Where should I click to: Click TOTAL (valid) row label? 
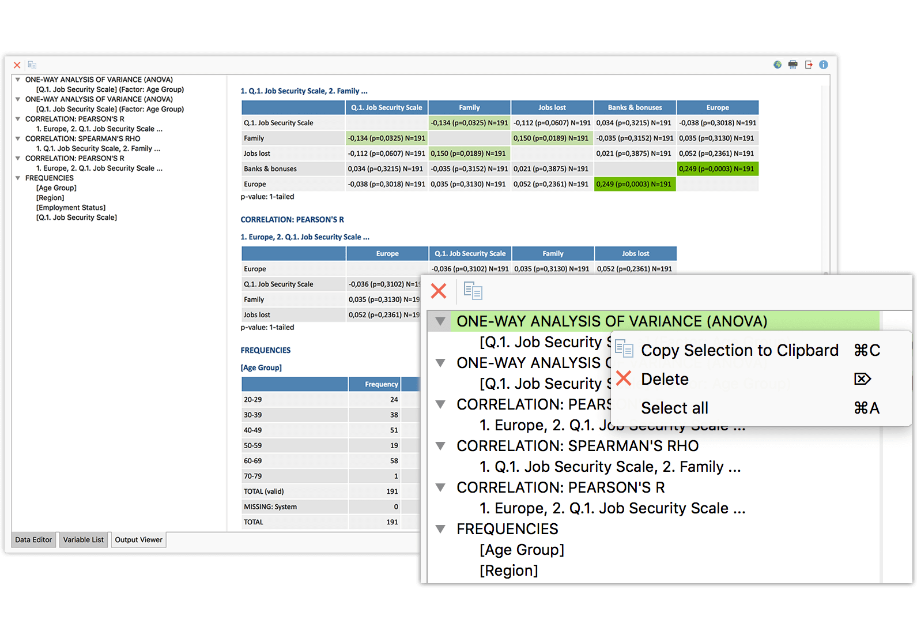263,491
